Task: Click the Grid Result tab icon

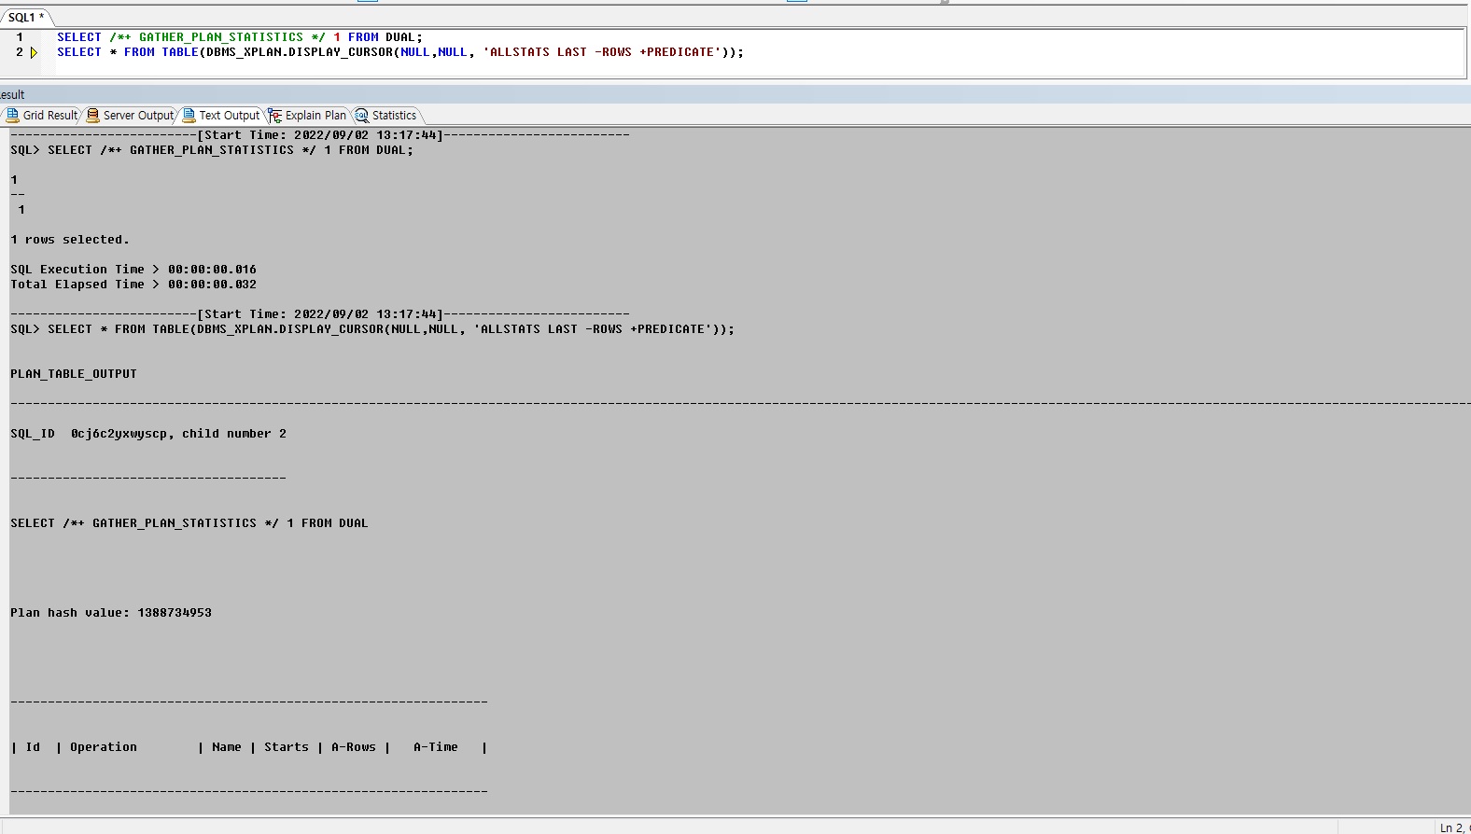Action: 12,116
